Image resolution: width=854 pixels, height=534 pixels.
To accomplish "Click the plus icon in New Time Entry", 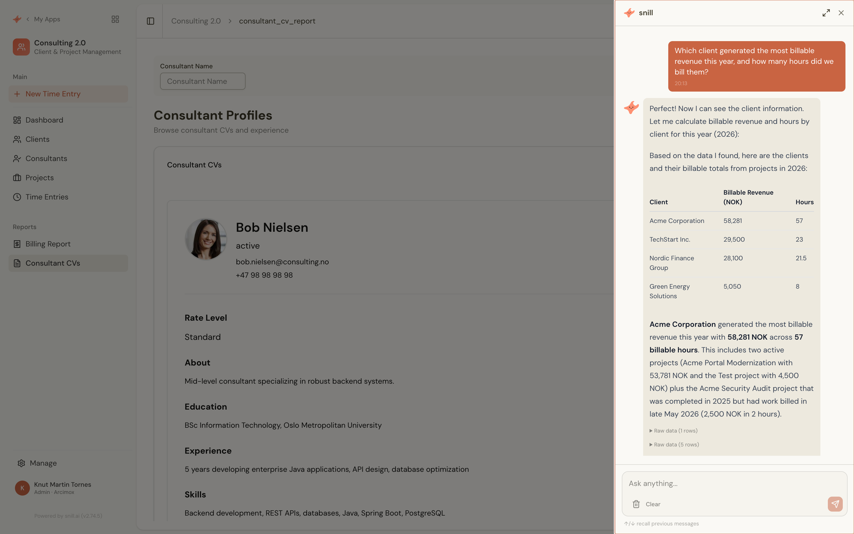I will tap(17, 94).
